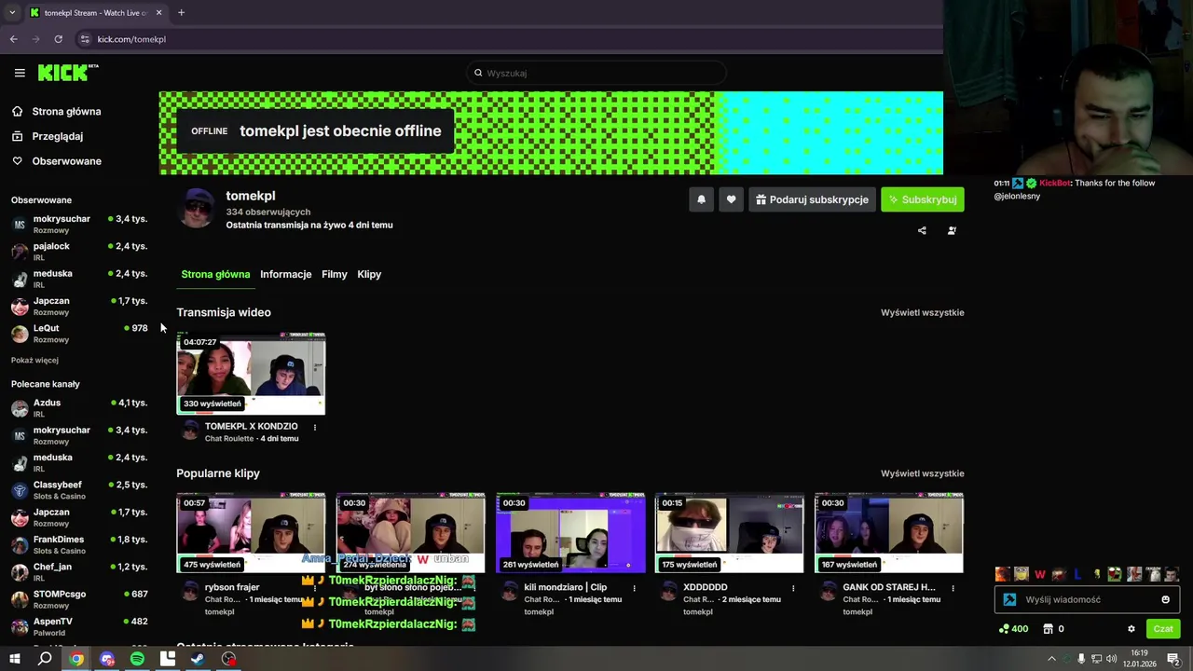Toggle notification bell for tomekpl
This screenshot has height=671, width=1193.
[x=701, y=199]
